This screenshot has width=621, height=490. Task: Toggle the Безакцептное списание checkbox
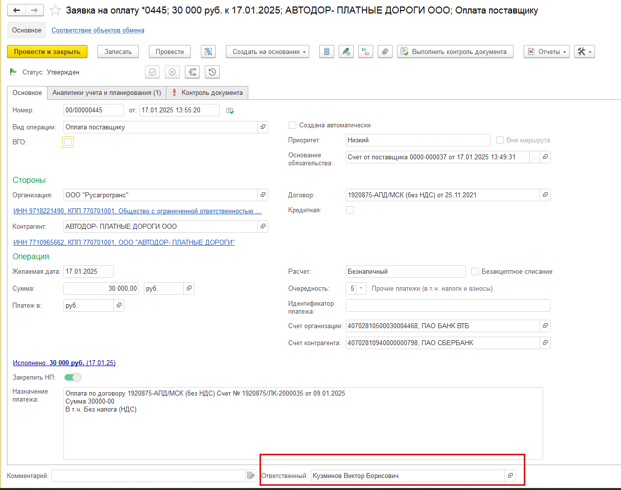click(x=475, y=272)
